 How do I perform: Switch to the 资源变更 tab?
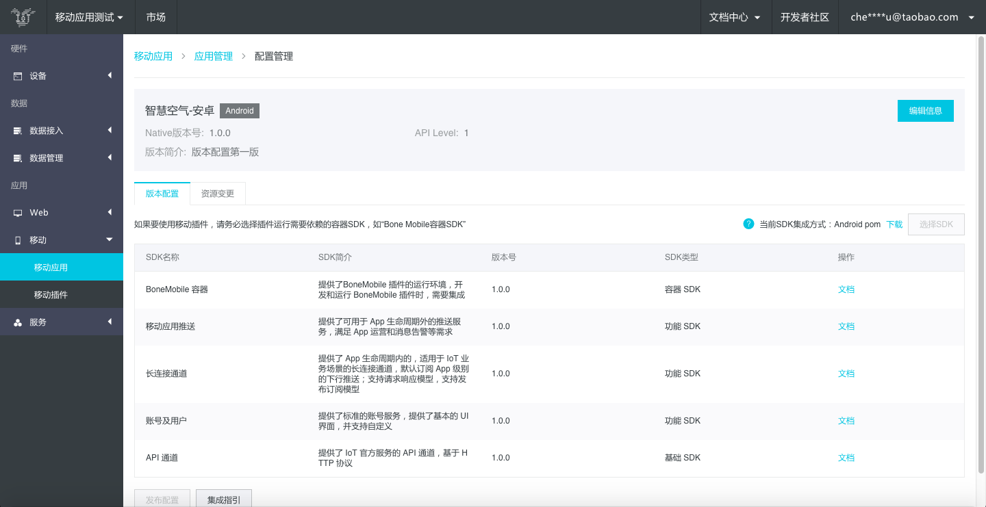[x=218, y=194]
